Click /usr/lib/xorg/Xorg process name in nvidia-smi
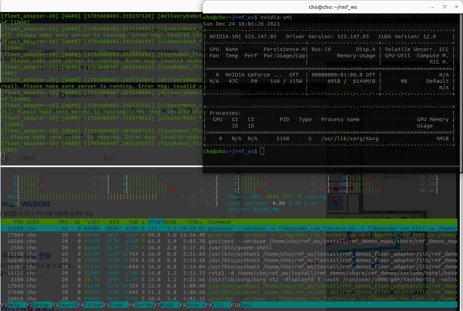Viewport: 463px width, 311px height. [x=350, y=138]
